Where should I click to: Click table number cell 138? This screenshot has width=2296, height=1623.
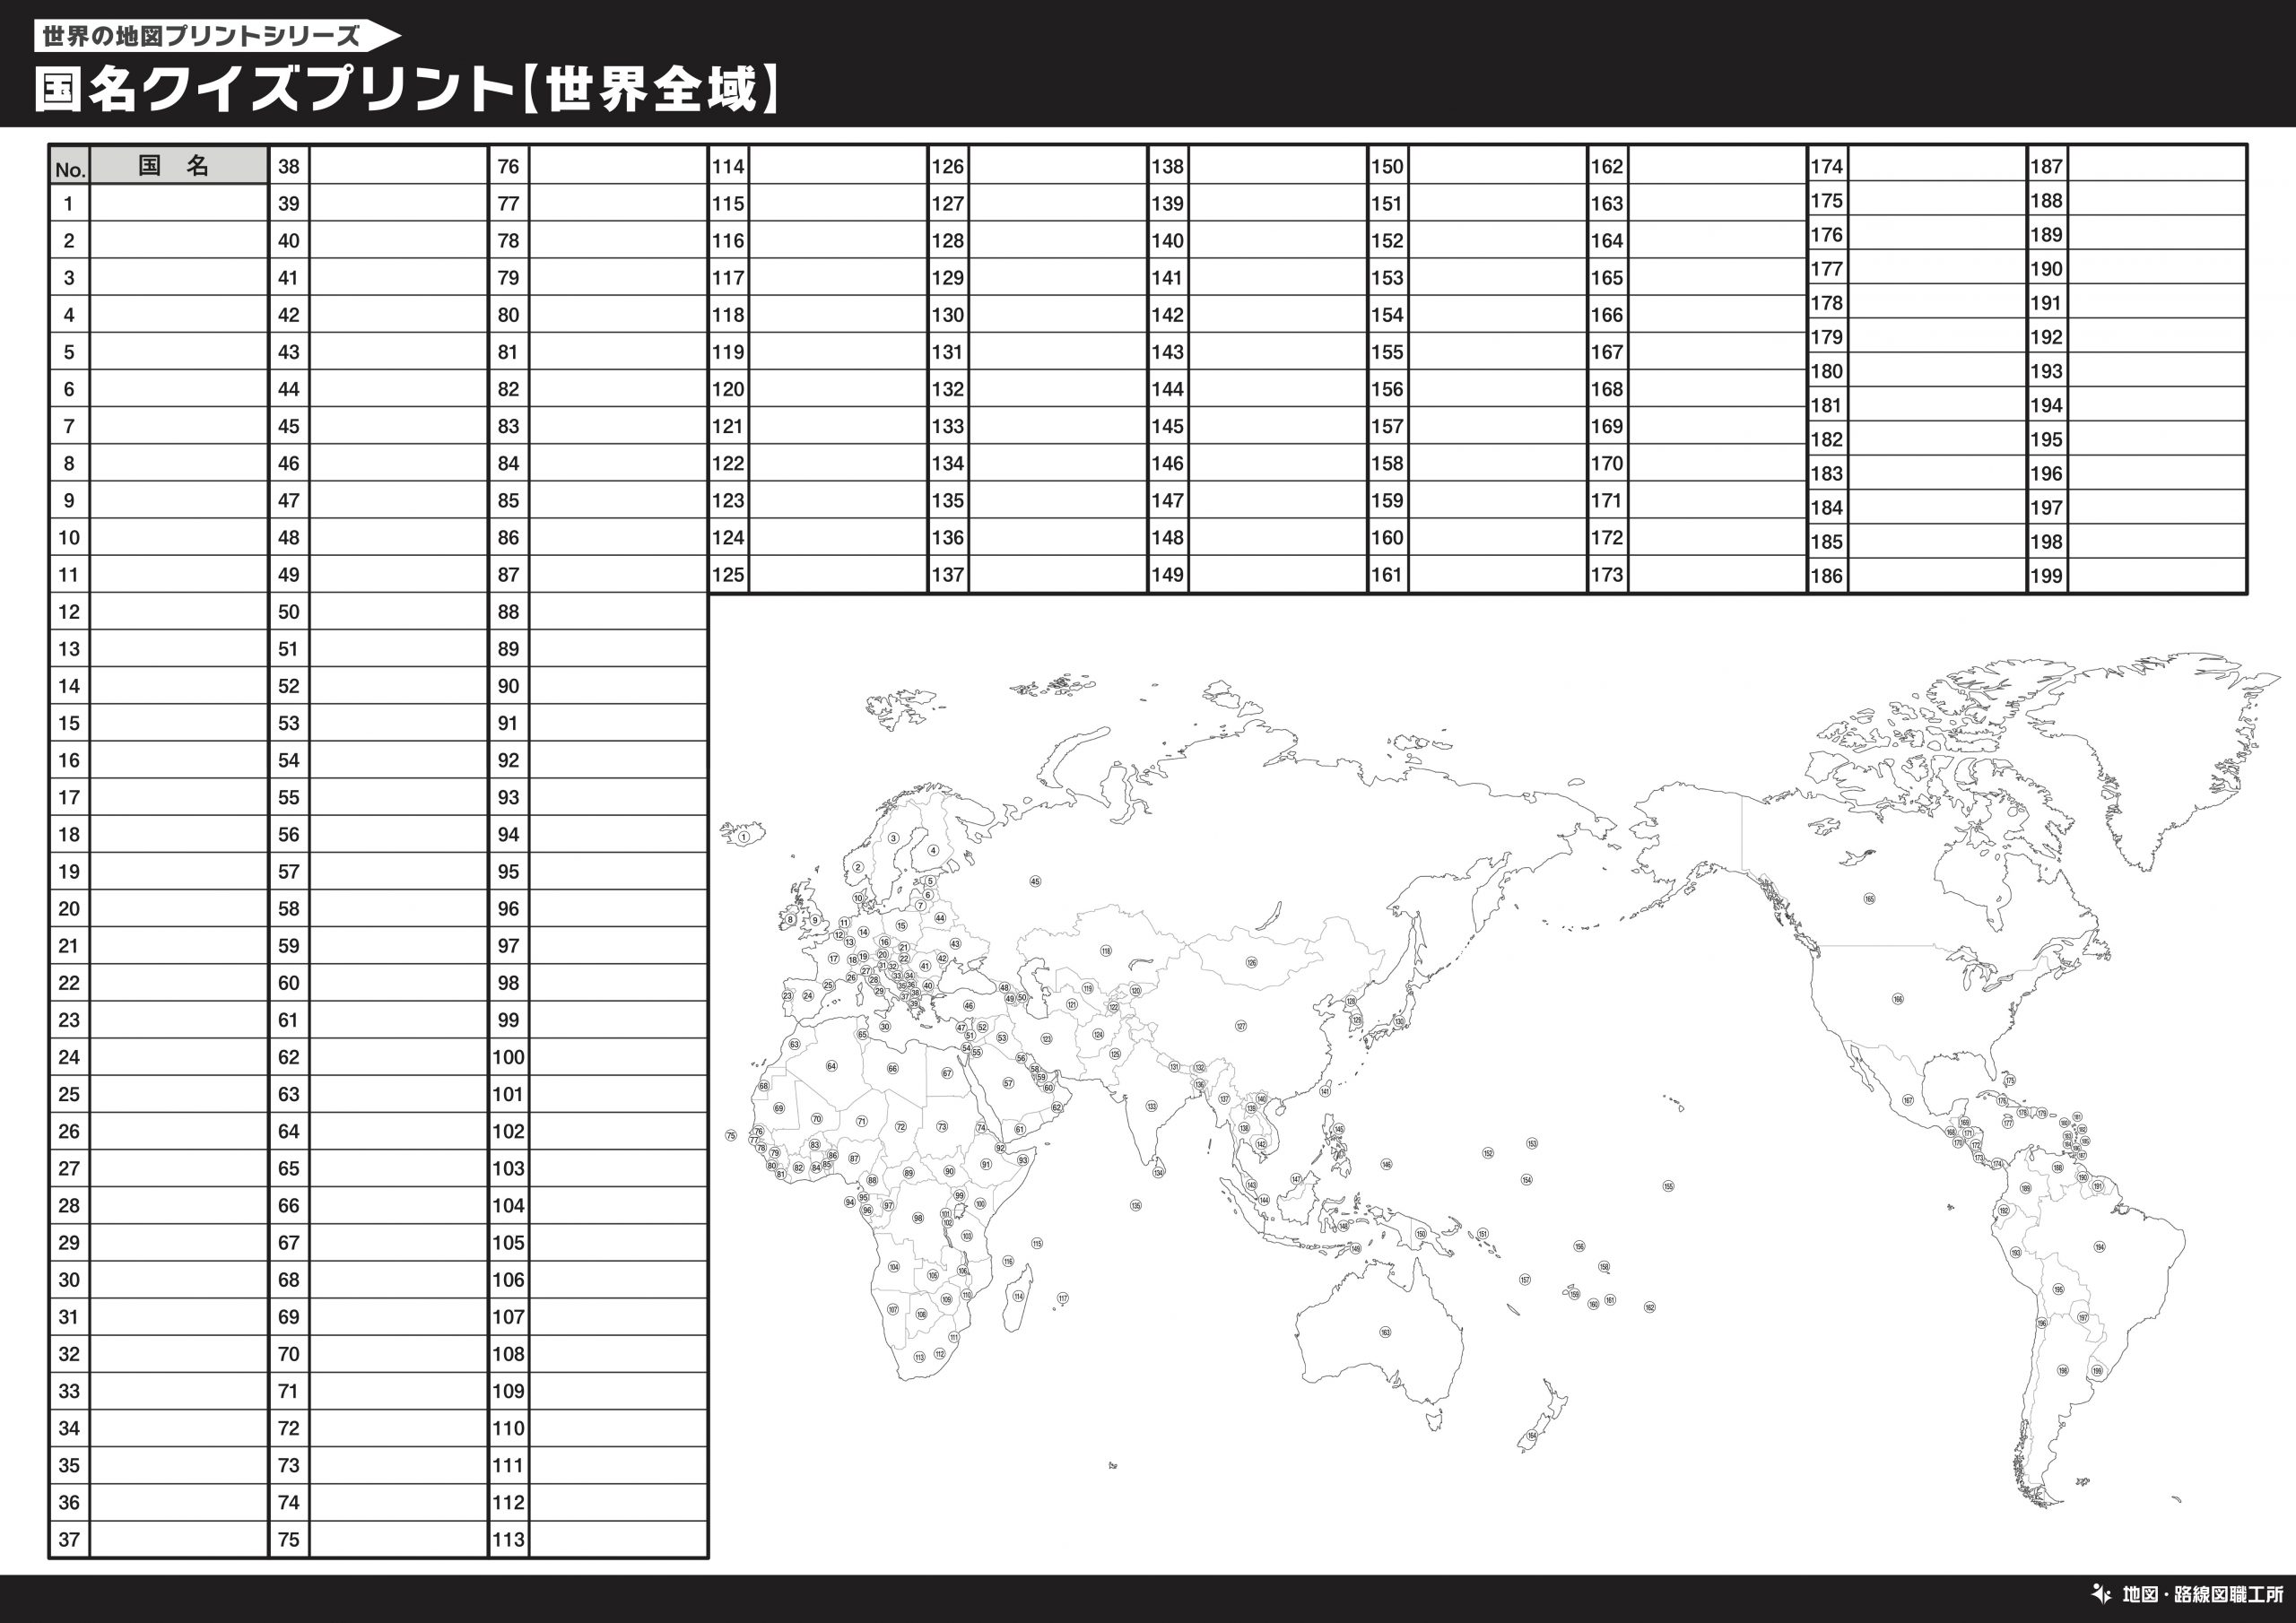[1168, 166]
